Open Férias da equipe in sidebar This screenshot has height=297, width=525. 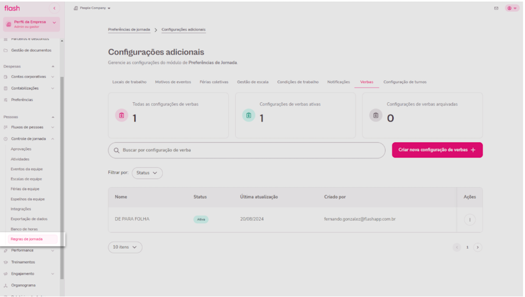24,189
